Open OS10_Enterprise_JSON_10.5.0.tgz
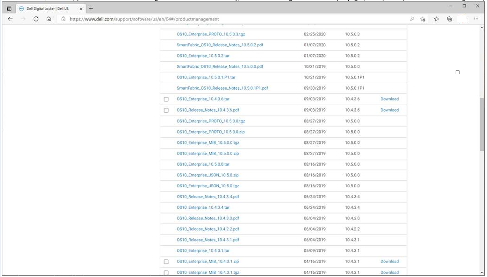The image size is (487, 277). tap(208, 186)
